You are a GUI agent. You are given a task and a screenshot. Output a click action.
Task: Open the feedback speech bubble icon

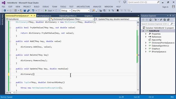point(125,2)
